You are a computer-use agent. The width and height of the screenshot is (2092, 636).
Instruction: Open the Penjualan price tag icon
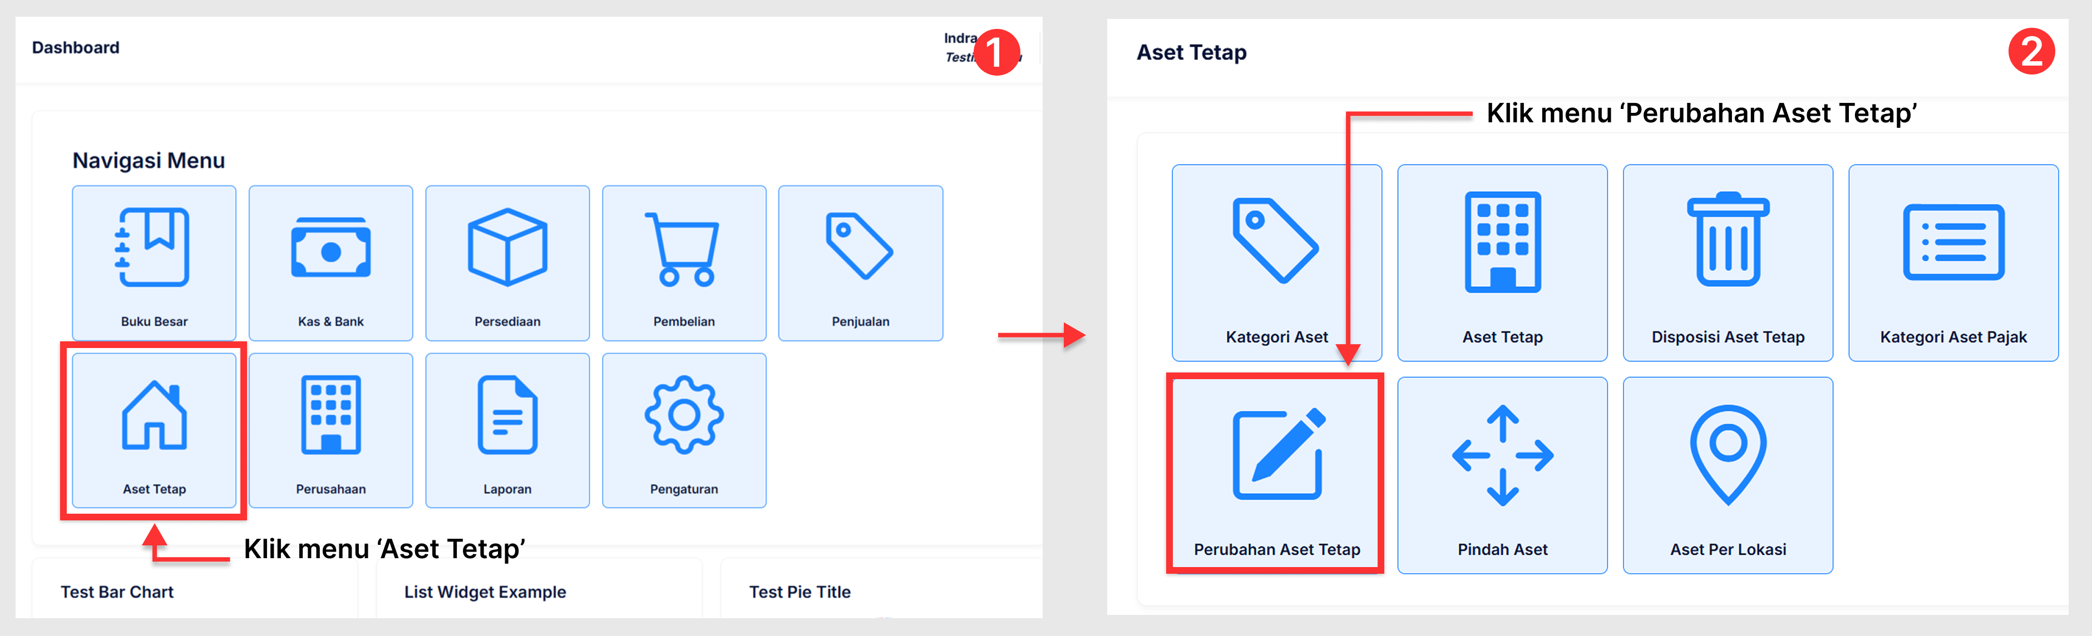point(859,246)
